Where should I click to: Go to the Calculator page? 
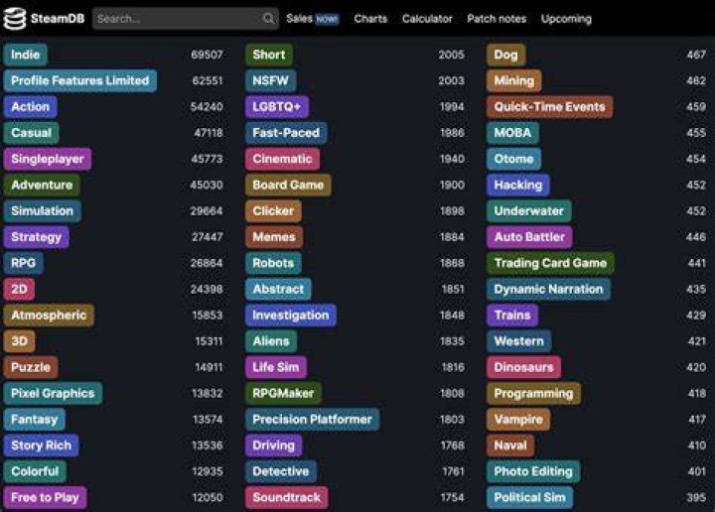427,19
